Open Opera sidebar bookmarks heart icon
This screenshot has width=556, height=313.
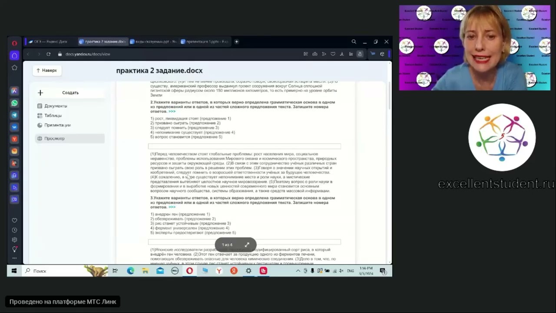pos(14,220)
